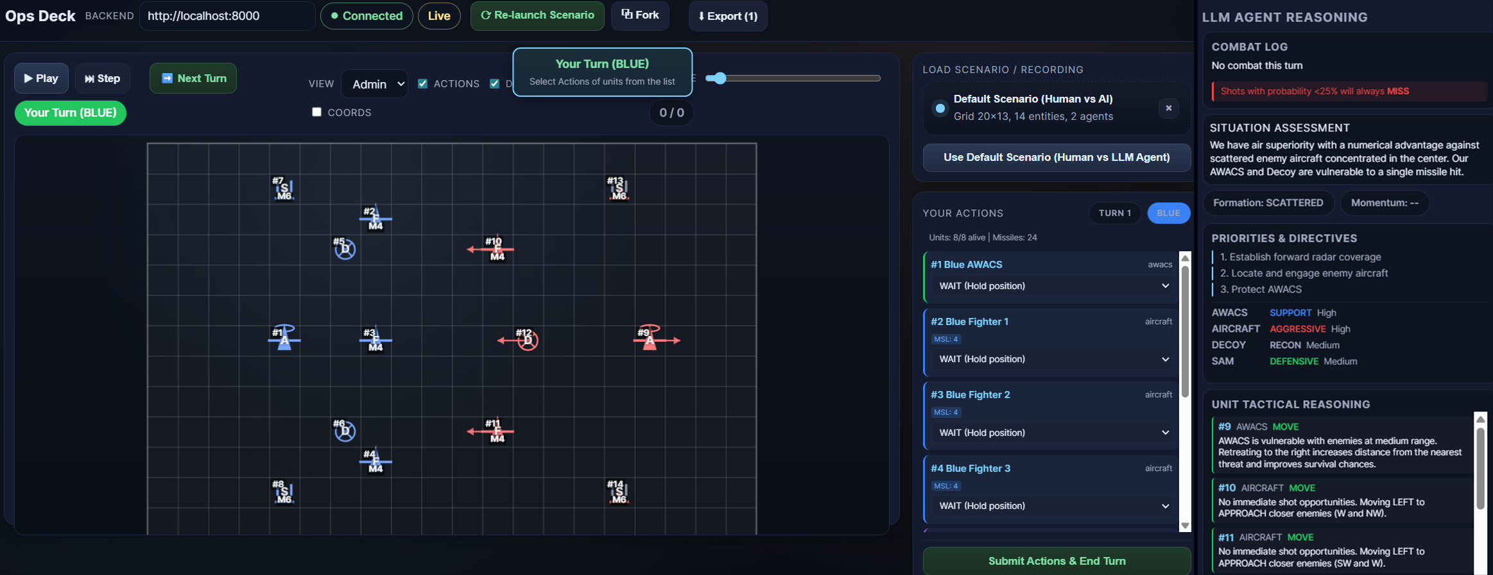Viewport: 1493px width, 575px height.
Task: Select Red SAM #13 on the grid
Action: (x=618, y=188)
